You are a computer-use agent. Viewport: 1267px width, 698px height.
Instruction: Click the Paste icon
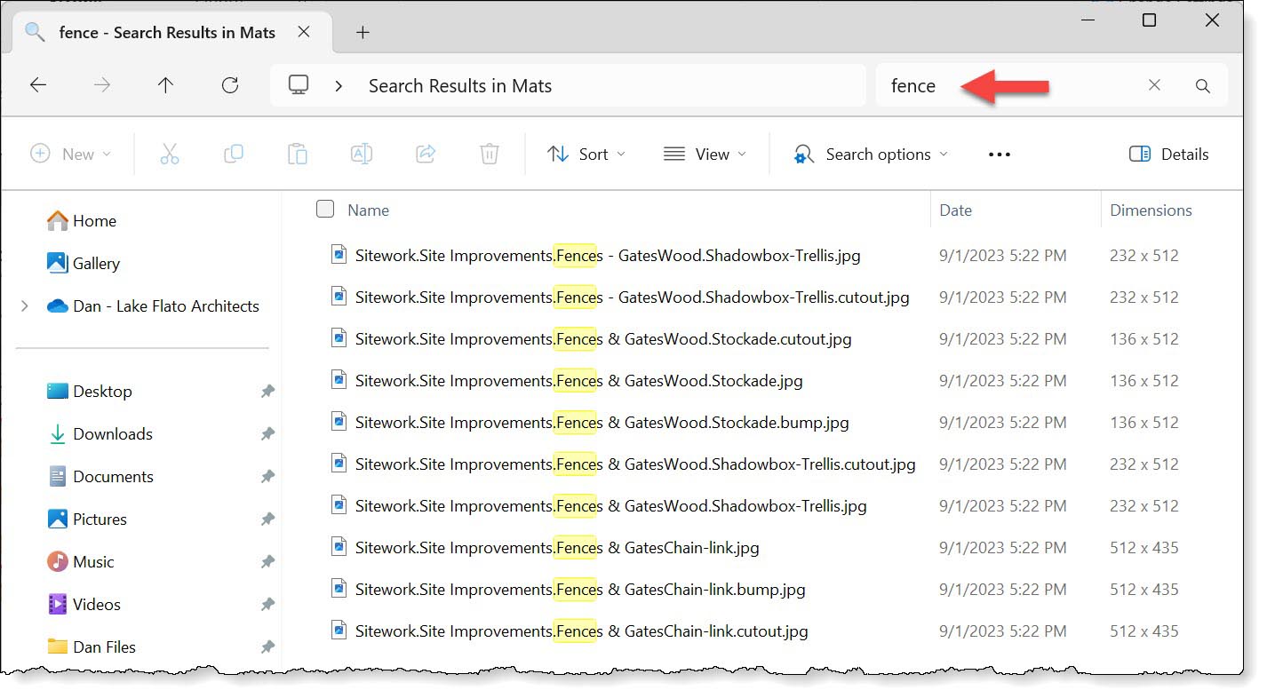click(x=298, y=154)
